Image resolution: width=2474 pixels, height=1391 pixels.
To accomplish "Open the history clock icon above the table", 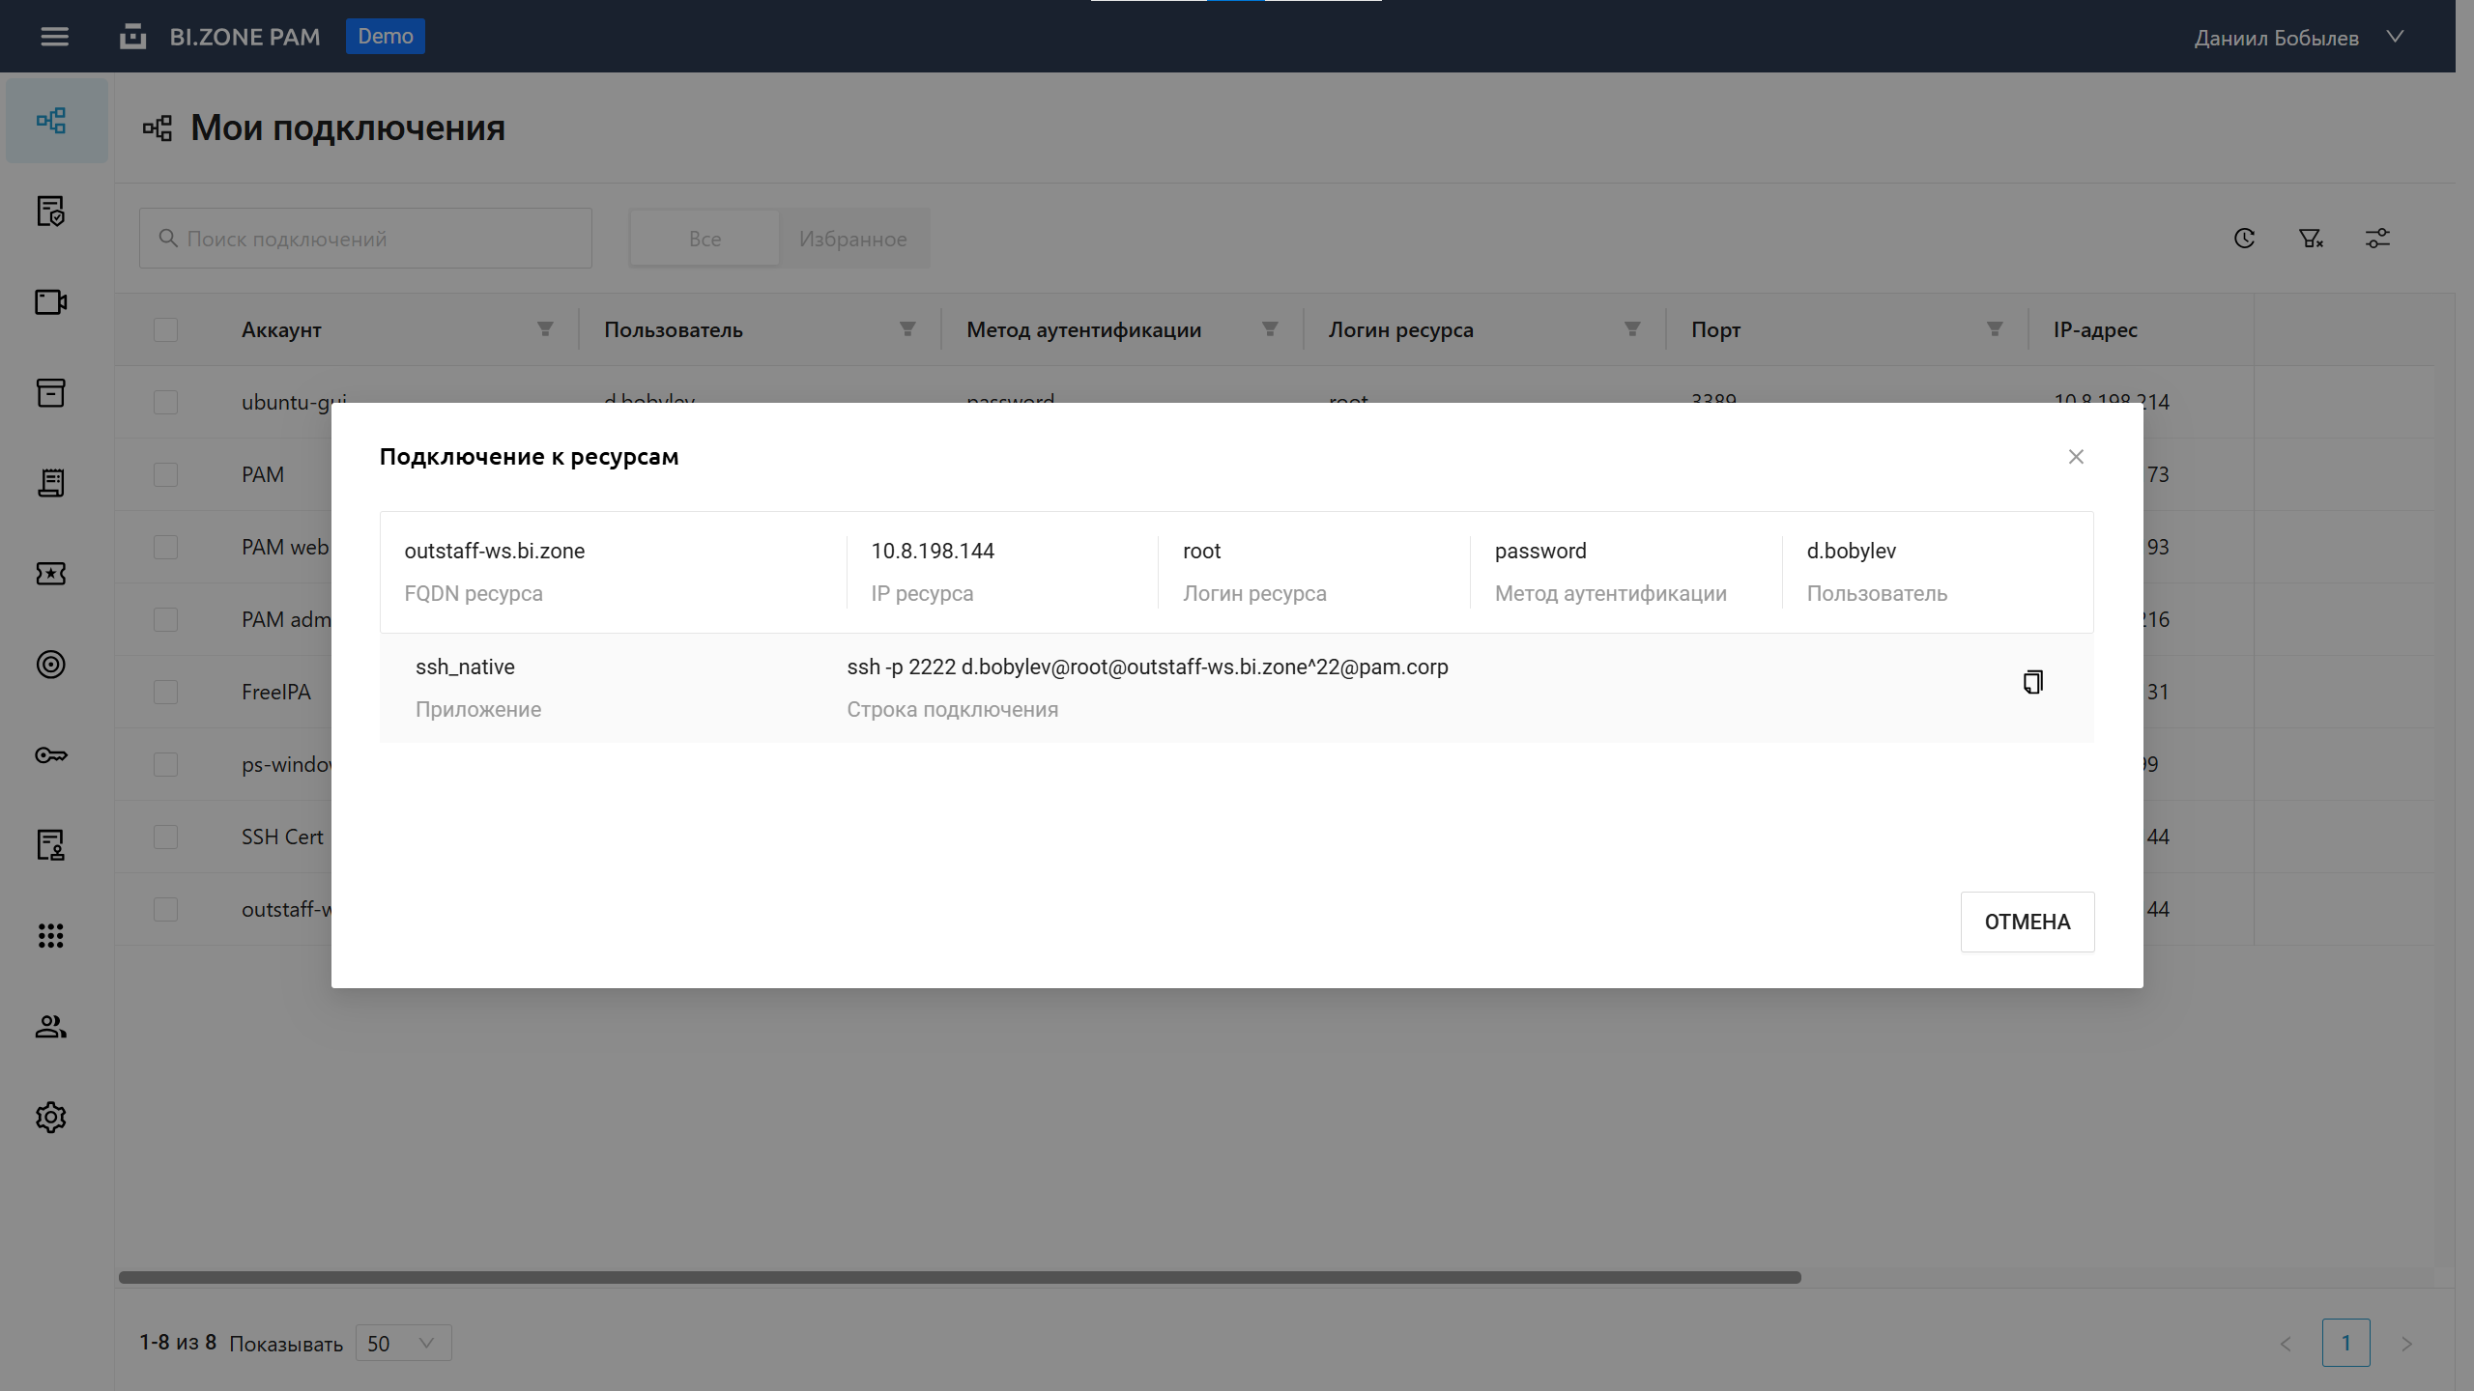I will [x=2244, y=238].
